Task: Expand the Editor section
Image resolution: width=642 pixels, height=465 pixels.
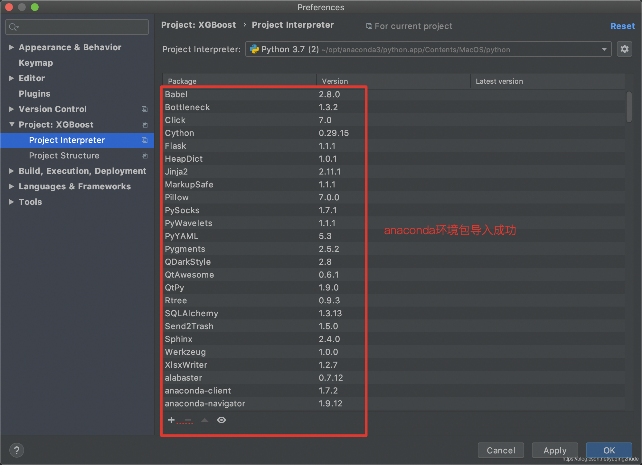Action: click(x=11, y=78)
